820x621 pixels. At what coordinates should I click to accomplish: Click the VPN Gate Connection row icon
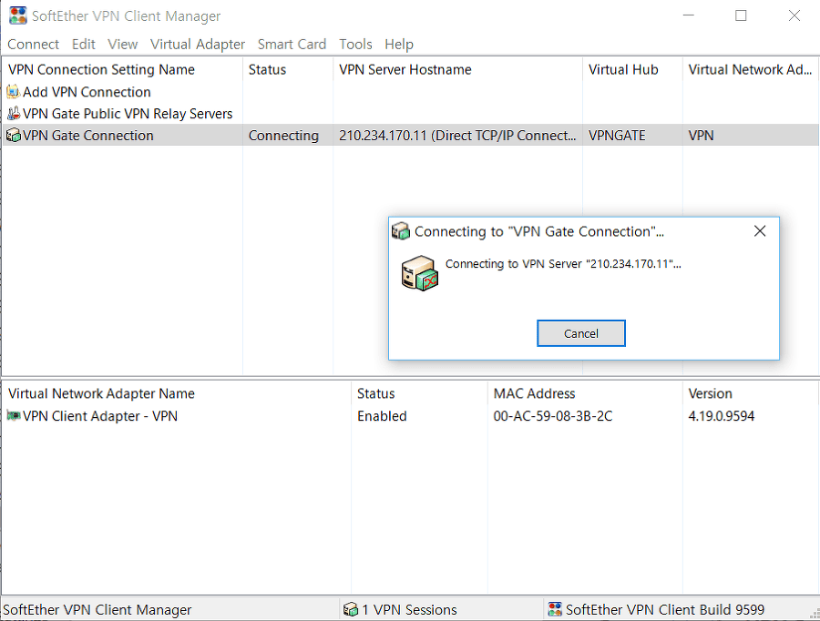click(13, 136)
